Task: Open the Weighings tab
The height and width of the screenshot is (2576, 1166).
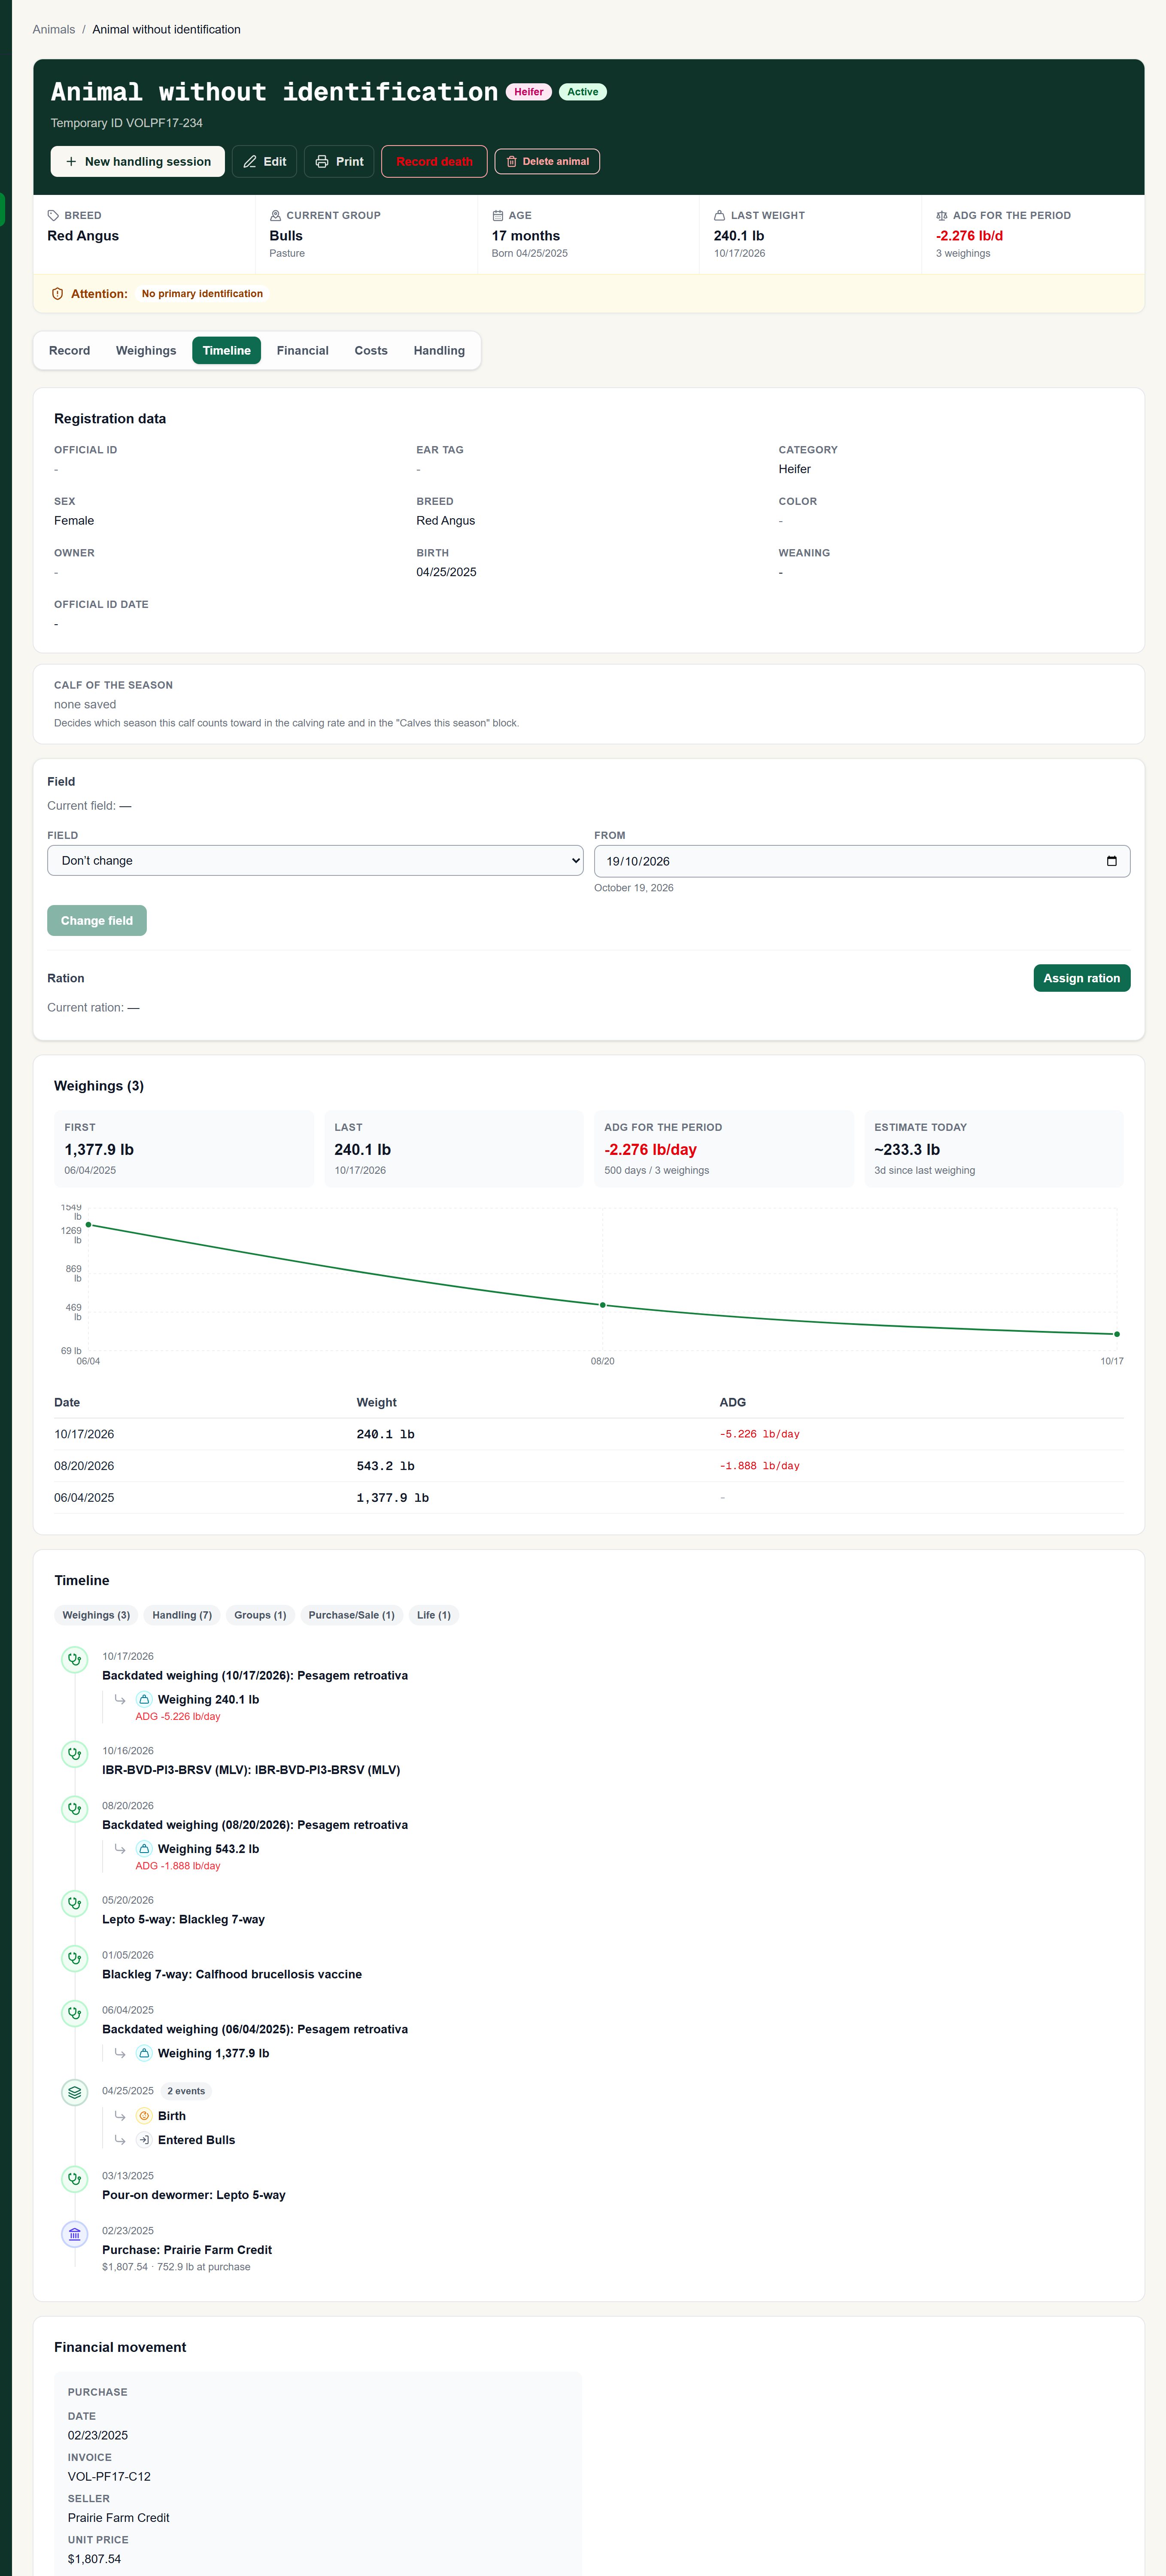Action: tap(146, 350)
